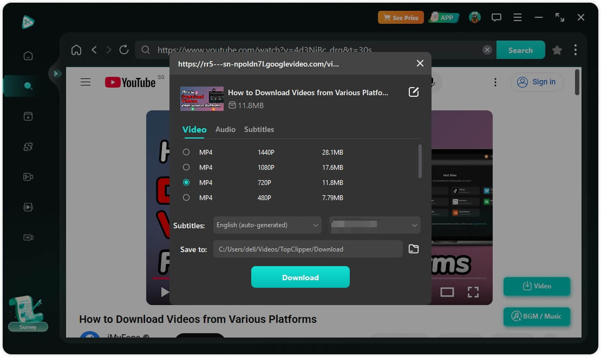Click the APP button

[x=443, y=18]
